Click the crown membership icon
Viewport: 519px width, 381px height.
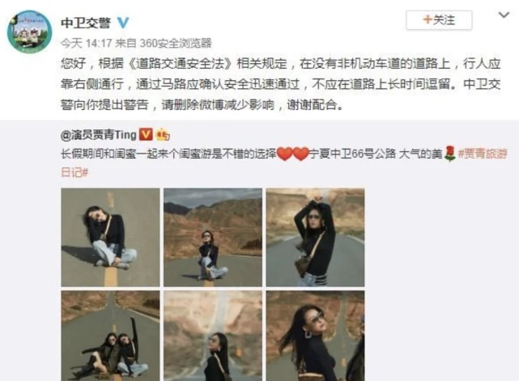pyautogui.click(x=163, y=134)
